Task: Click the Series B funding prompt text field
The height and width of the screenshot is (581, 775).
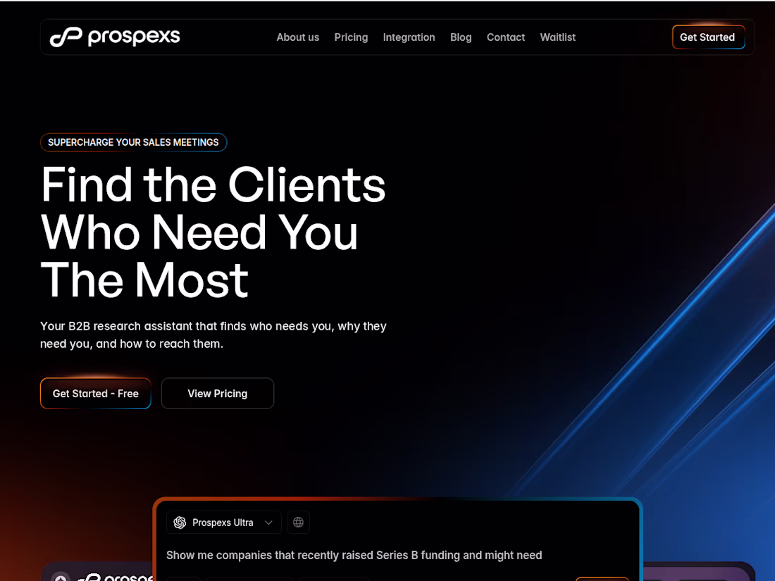Action: click(x=354, y=556)
